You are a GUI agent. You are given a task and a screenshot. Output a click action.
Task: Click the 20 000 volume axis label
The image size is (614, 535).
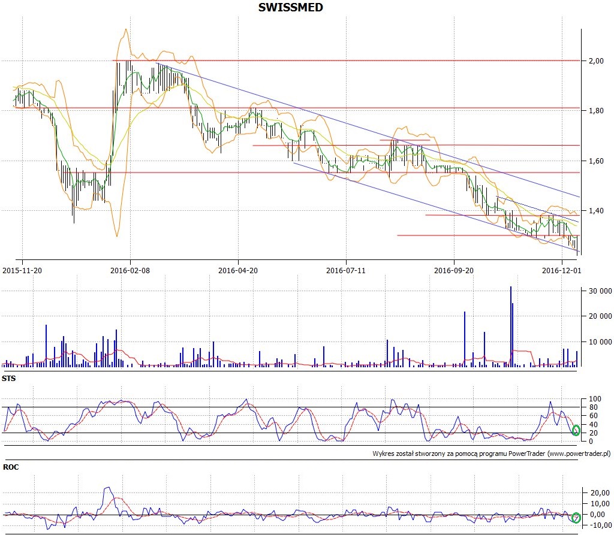pos(600,316)
